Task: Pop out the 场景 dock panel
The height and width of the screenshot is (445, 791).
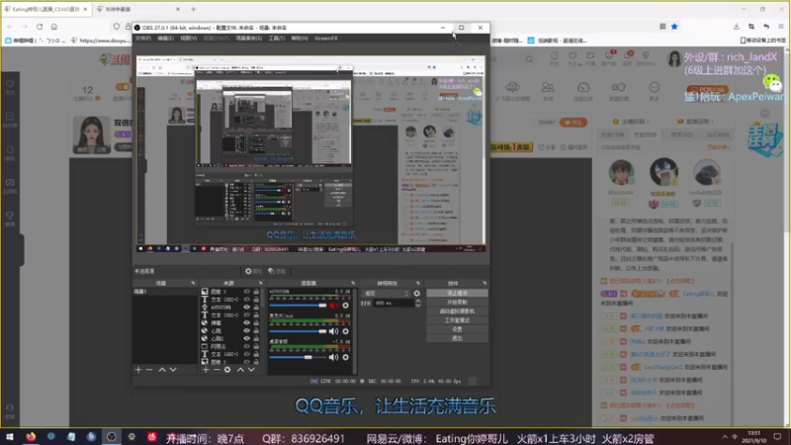Action: pyautogui.click(x=193, y=283)
